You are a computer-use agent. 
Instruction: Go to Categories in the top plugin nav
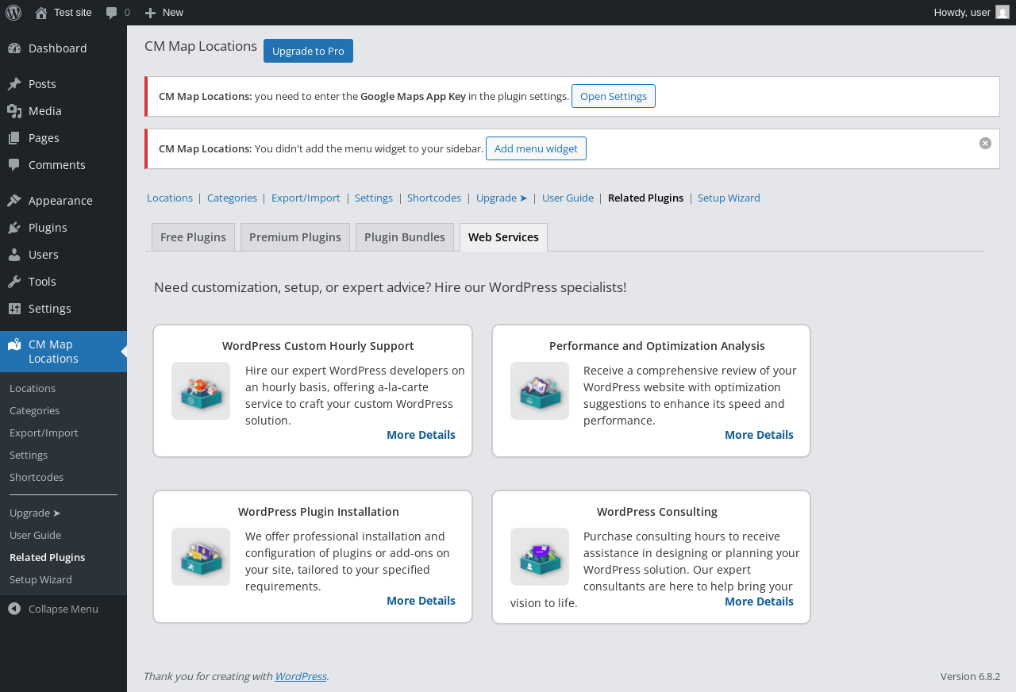[x=232, y=198]
